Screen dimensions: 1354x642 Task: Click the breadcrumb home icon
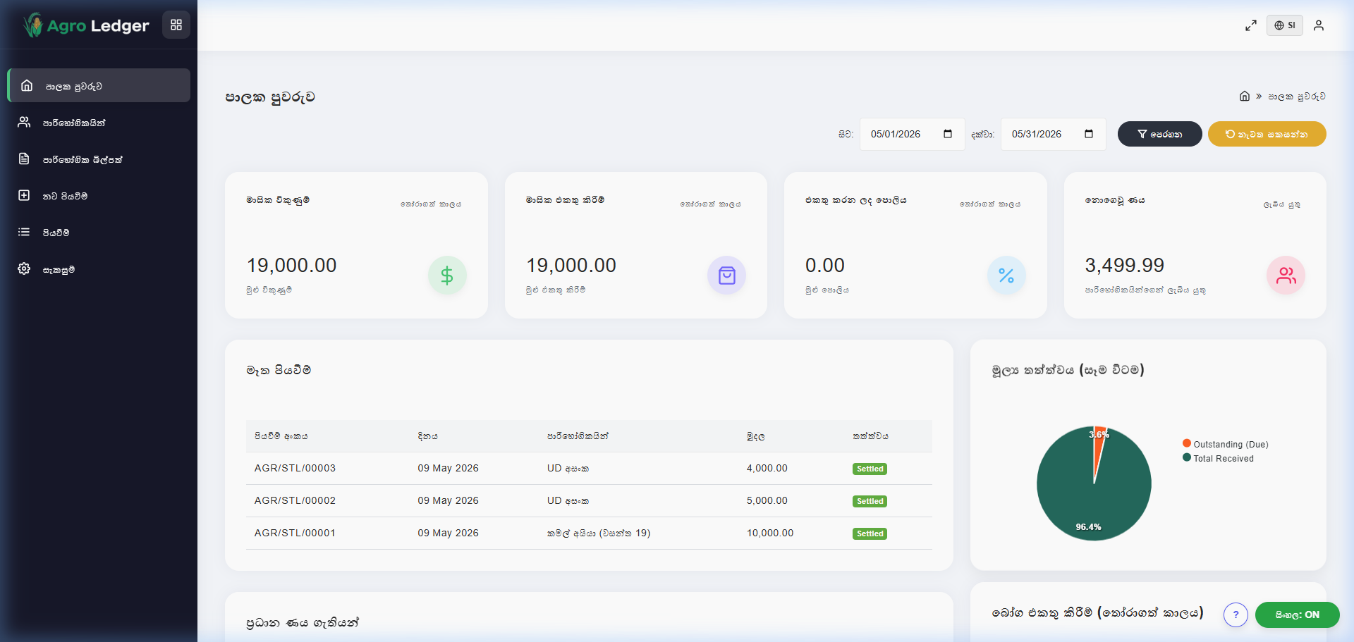click(1245, 97)
